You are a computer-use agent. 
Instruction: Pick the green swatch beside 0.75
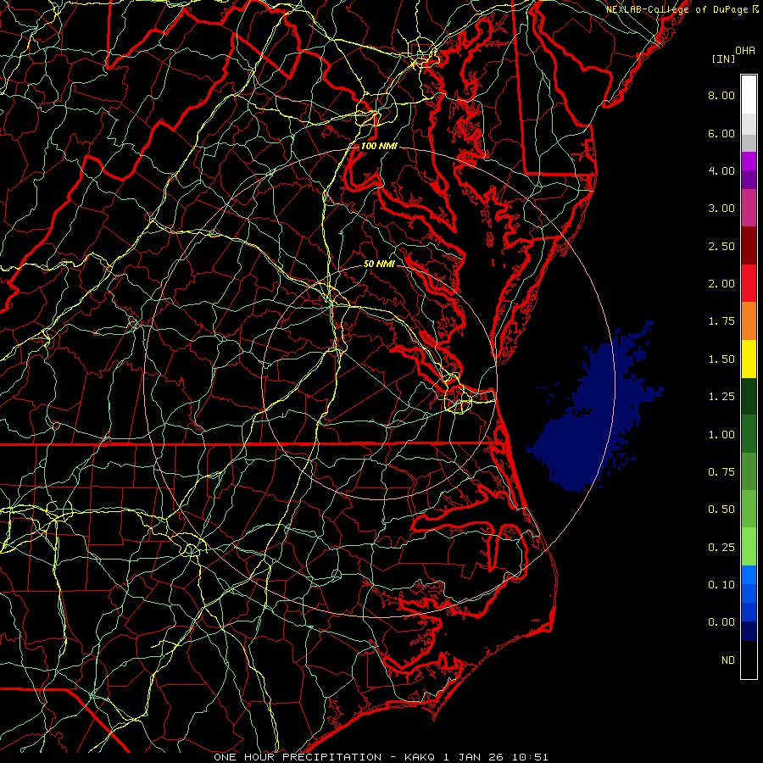(x=749, y=471)
